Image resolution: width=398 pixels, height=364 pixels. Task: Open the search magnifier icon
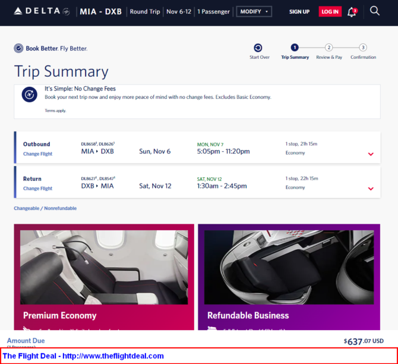pos(375,11)
